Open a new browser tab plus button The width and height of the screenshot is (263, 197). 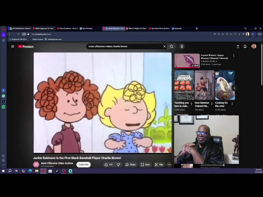coord(197,28)
